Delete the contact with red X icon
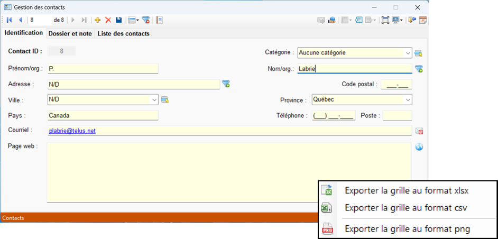This screenshot has width=498, height=239. point(108,20)
